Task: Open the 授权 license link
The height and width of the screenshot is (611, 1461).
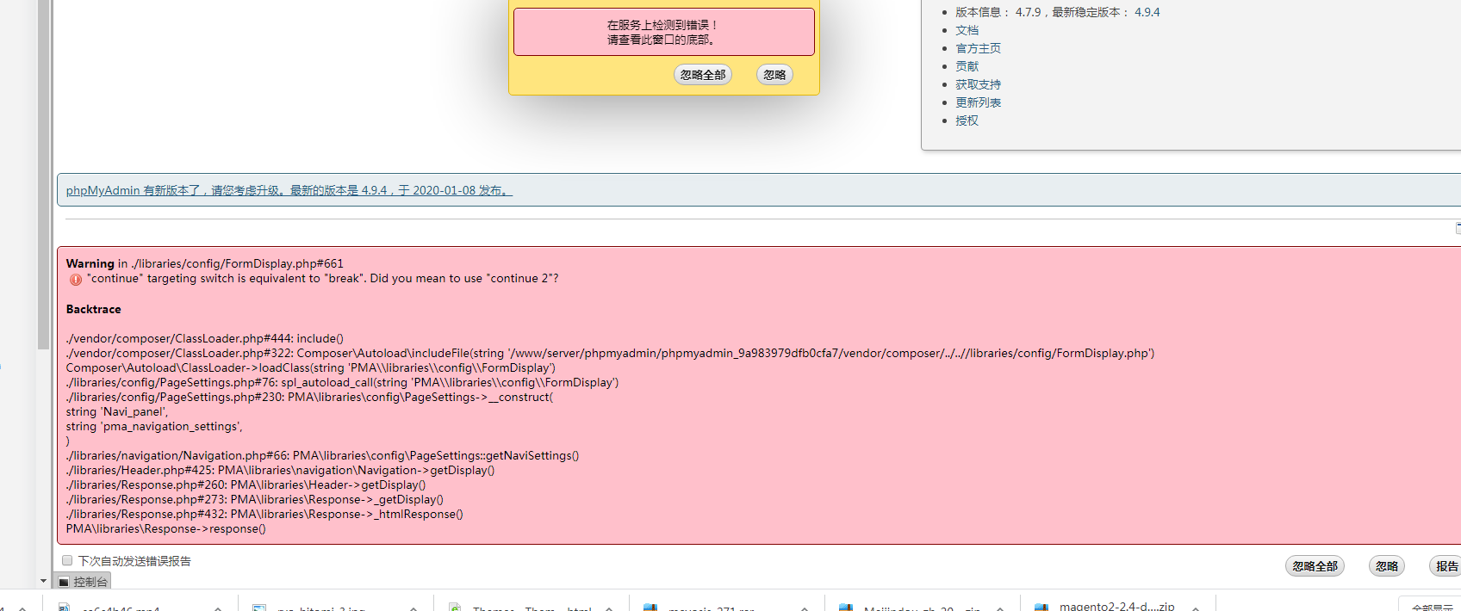Action: tap(967, 120)
